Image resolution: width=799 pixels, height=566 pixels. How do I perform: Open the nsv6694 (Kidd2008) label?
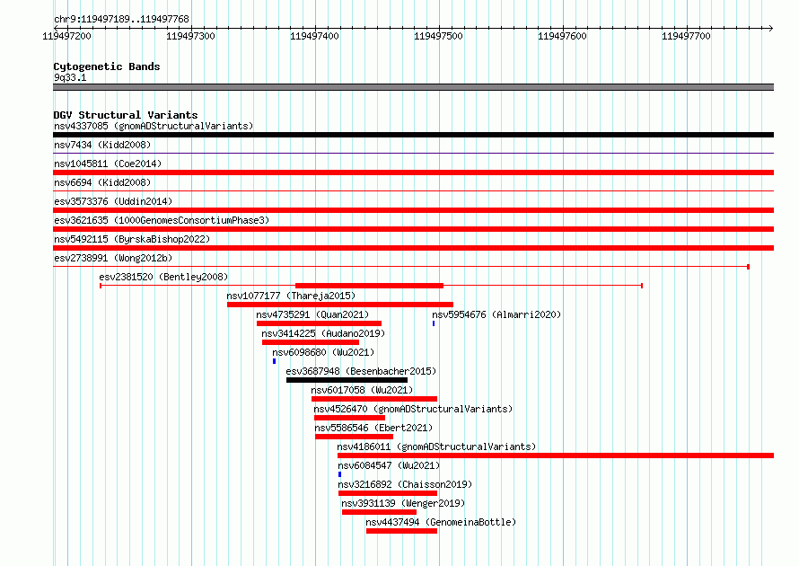coord(102,182)
